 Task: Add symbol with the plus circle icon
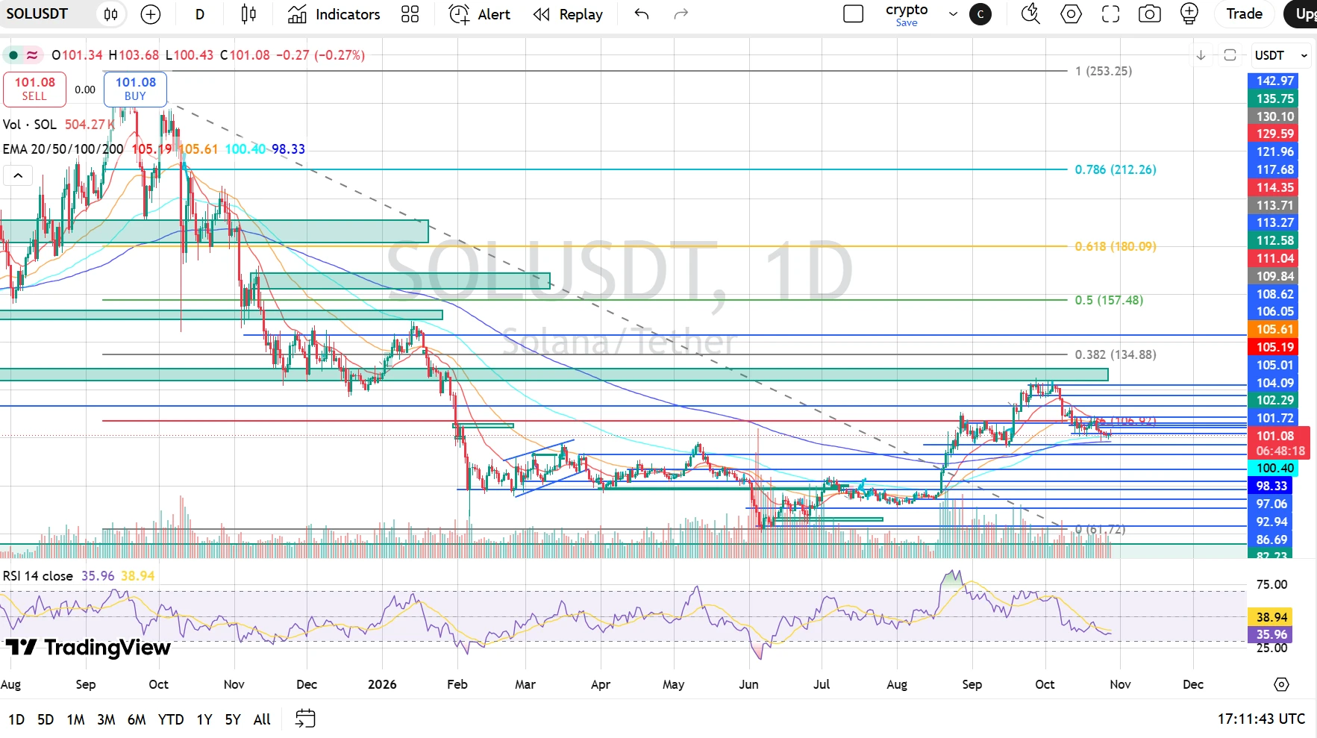pyautogui.click(x=151, y=14)
